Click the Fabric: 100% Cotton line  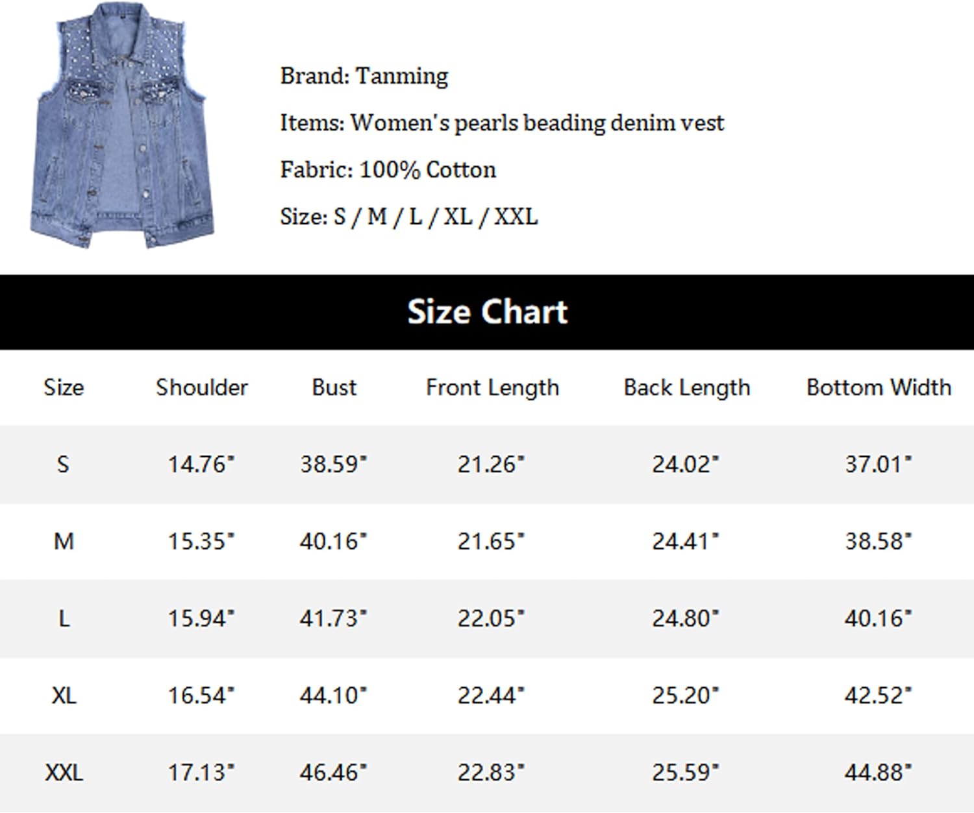tap(388, 170)
